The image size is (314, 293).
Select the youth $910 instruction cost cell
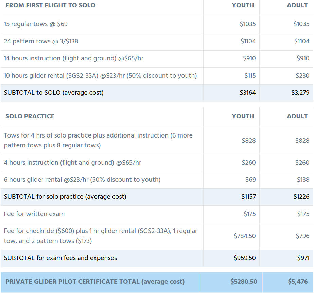click(x=249, y=58)
